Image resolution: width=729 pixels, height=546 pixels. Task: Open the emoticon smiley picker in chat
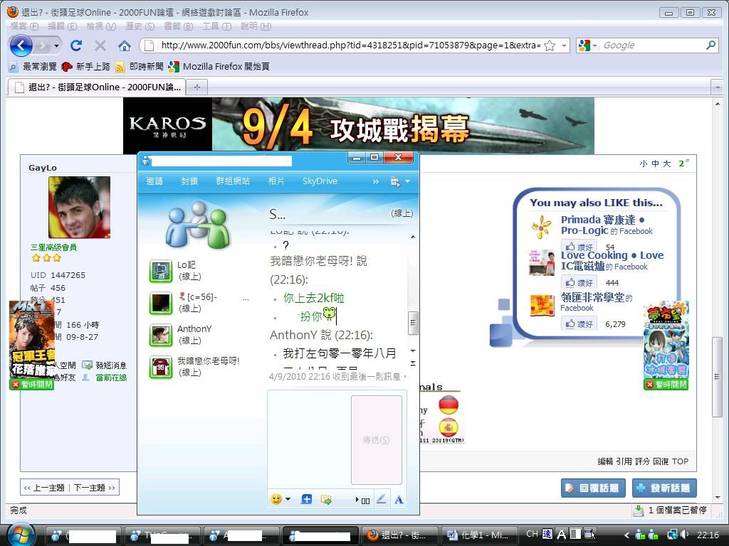point(276,500)
